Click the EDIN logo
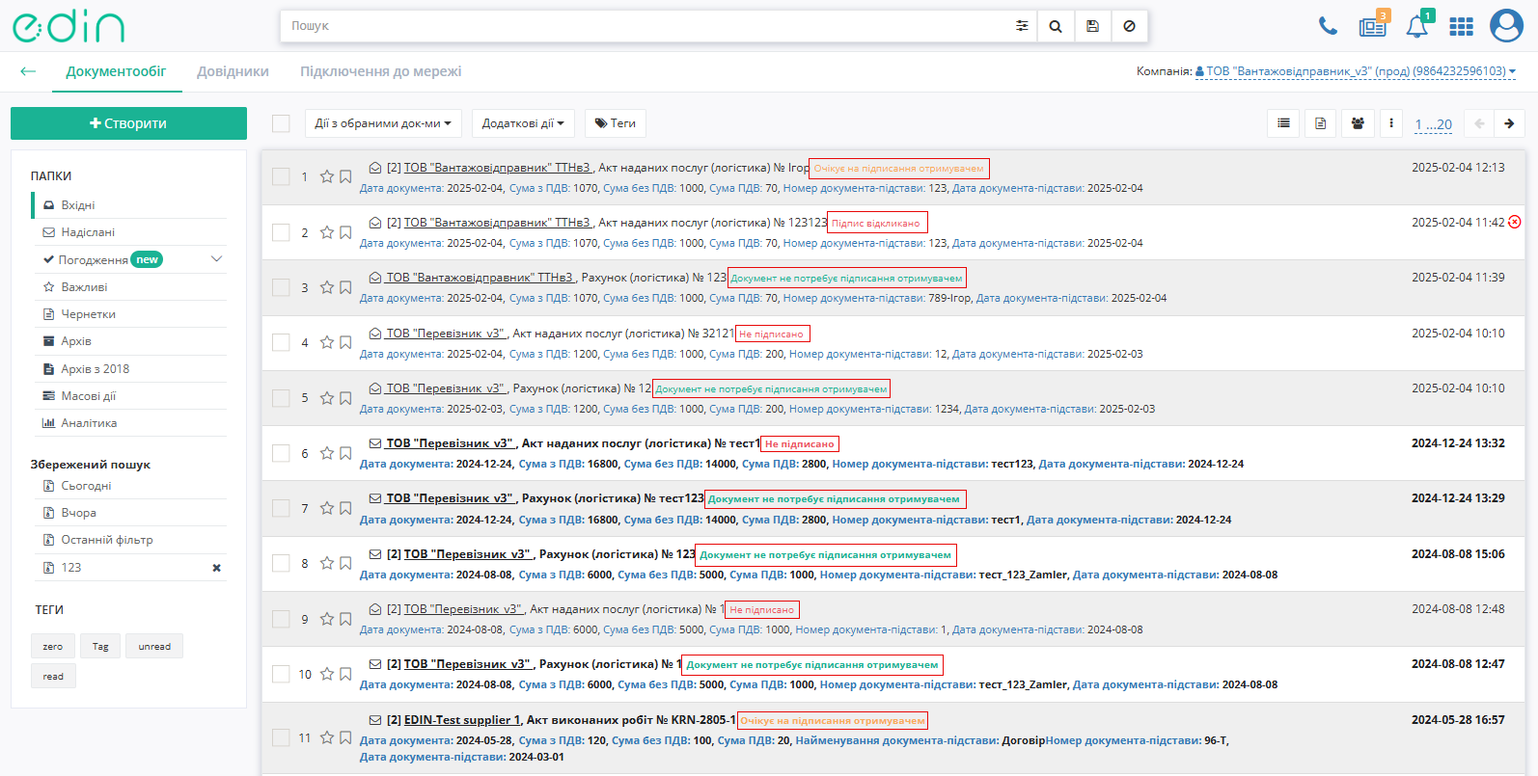Viewport: 1538px width, 776px height. pyautogui.click(x=69, y=26)
